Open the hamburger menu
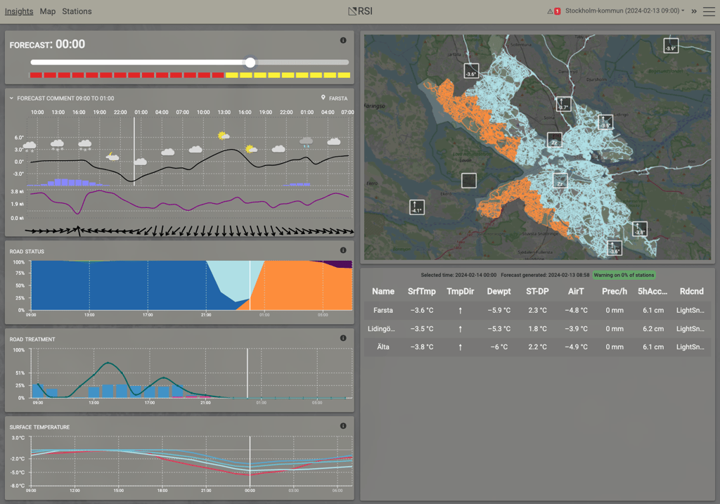The height and width of the screenshot is (504, 720). coord(709,11)
